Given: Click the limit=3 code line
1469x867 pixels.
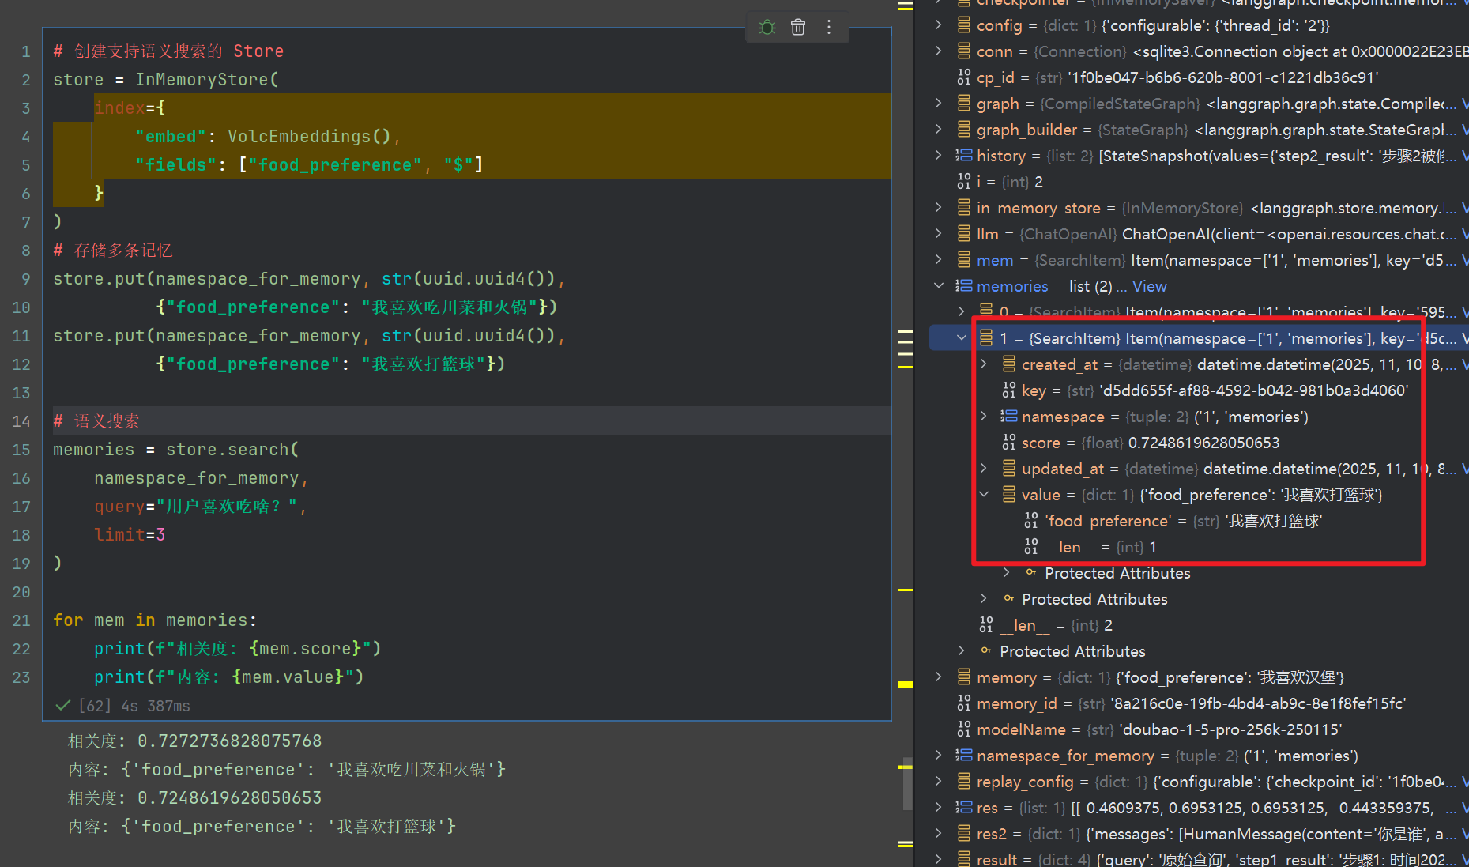Looking at the screenshot, I should pos(130,535).
